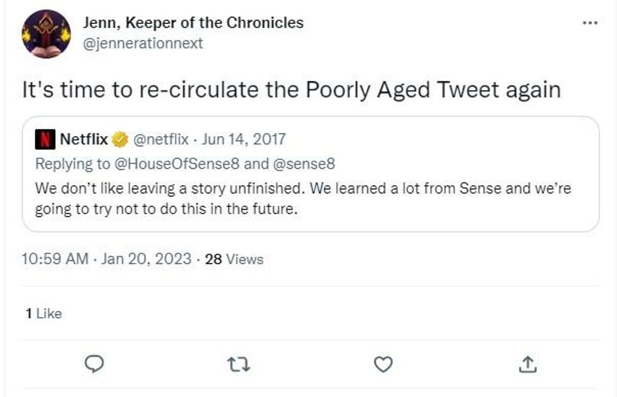View the 28 Views analytics
Screen dimensions: 617x397
tap(234, 259)
